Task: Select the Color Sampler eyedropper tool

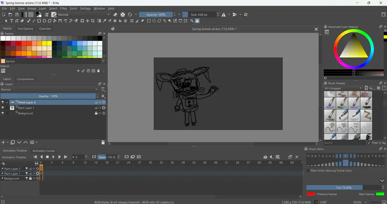Action: 104,21
